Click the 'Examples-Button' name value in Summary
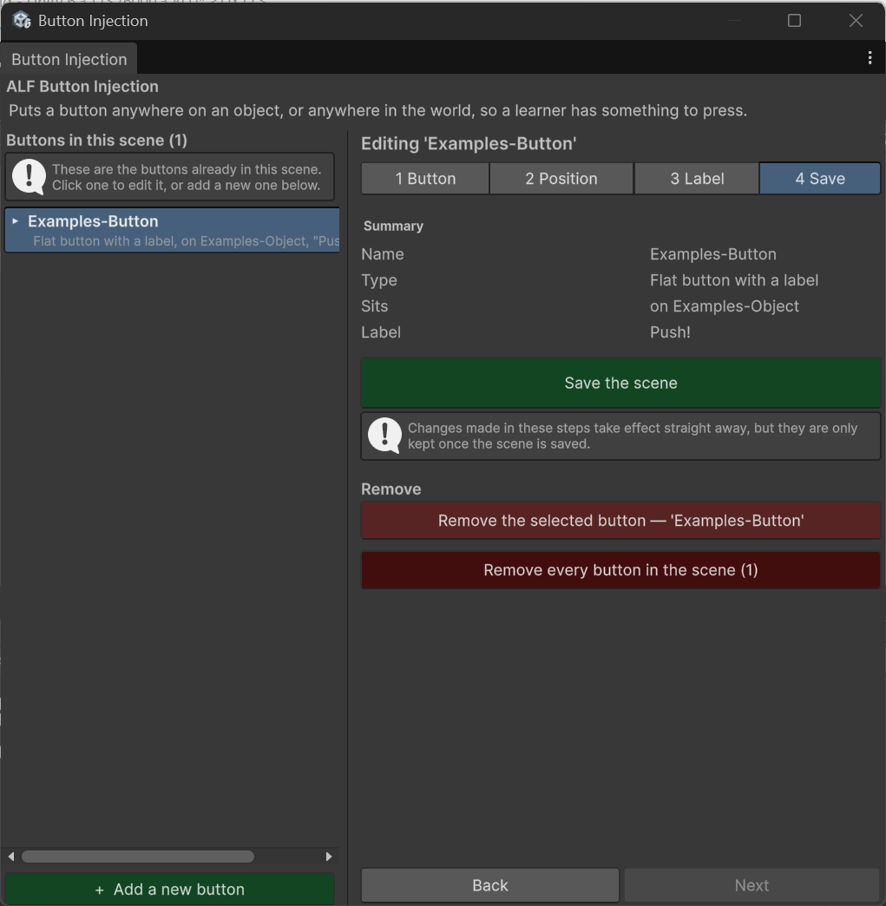Viewport: 886px width, 906px height. (712, 254)
